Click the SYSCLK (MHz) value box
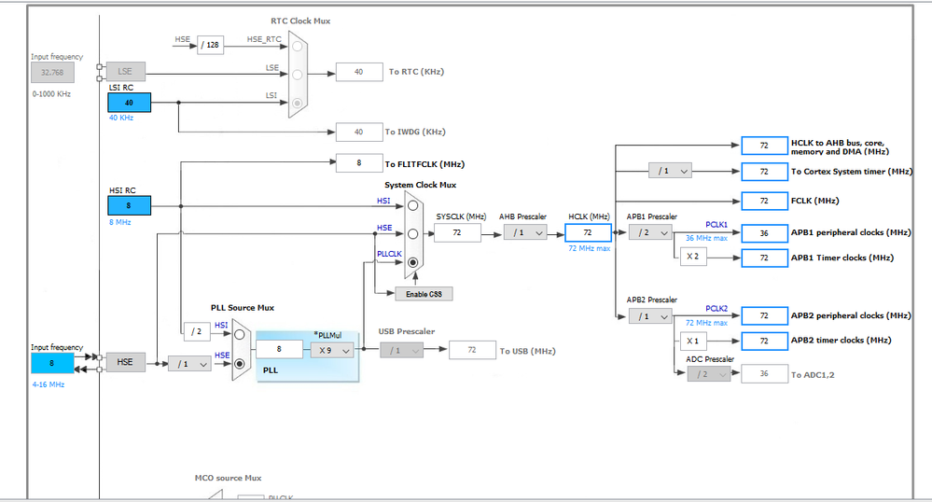 [458, 232]
